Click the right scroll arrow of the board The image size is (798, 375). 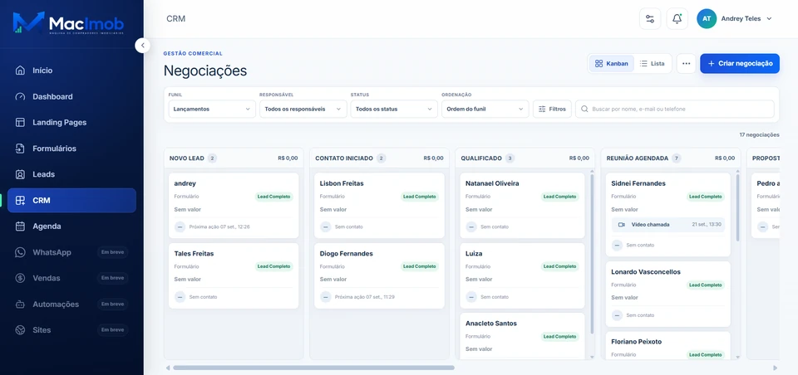click(775, 368)
